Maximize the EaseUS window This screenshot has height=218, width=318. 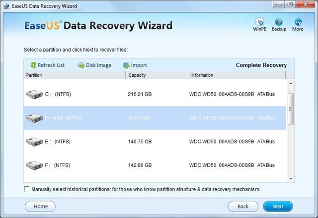[290, 4]
